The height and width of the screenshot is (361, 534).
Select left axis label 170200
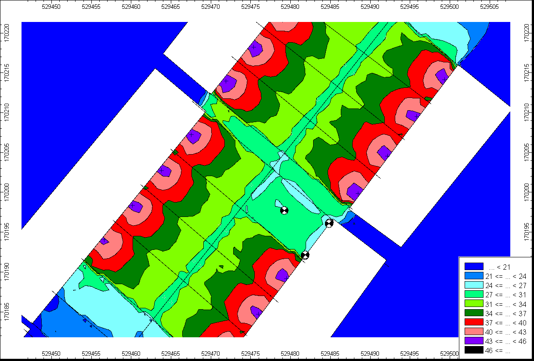pyautogui.click(x=7, y=192)
